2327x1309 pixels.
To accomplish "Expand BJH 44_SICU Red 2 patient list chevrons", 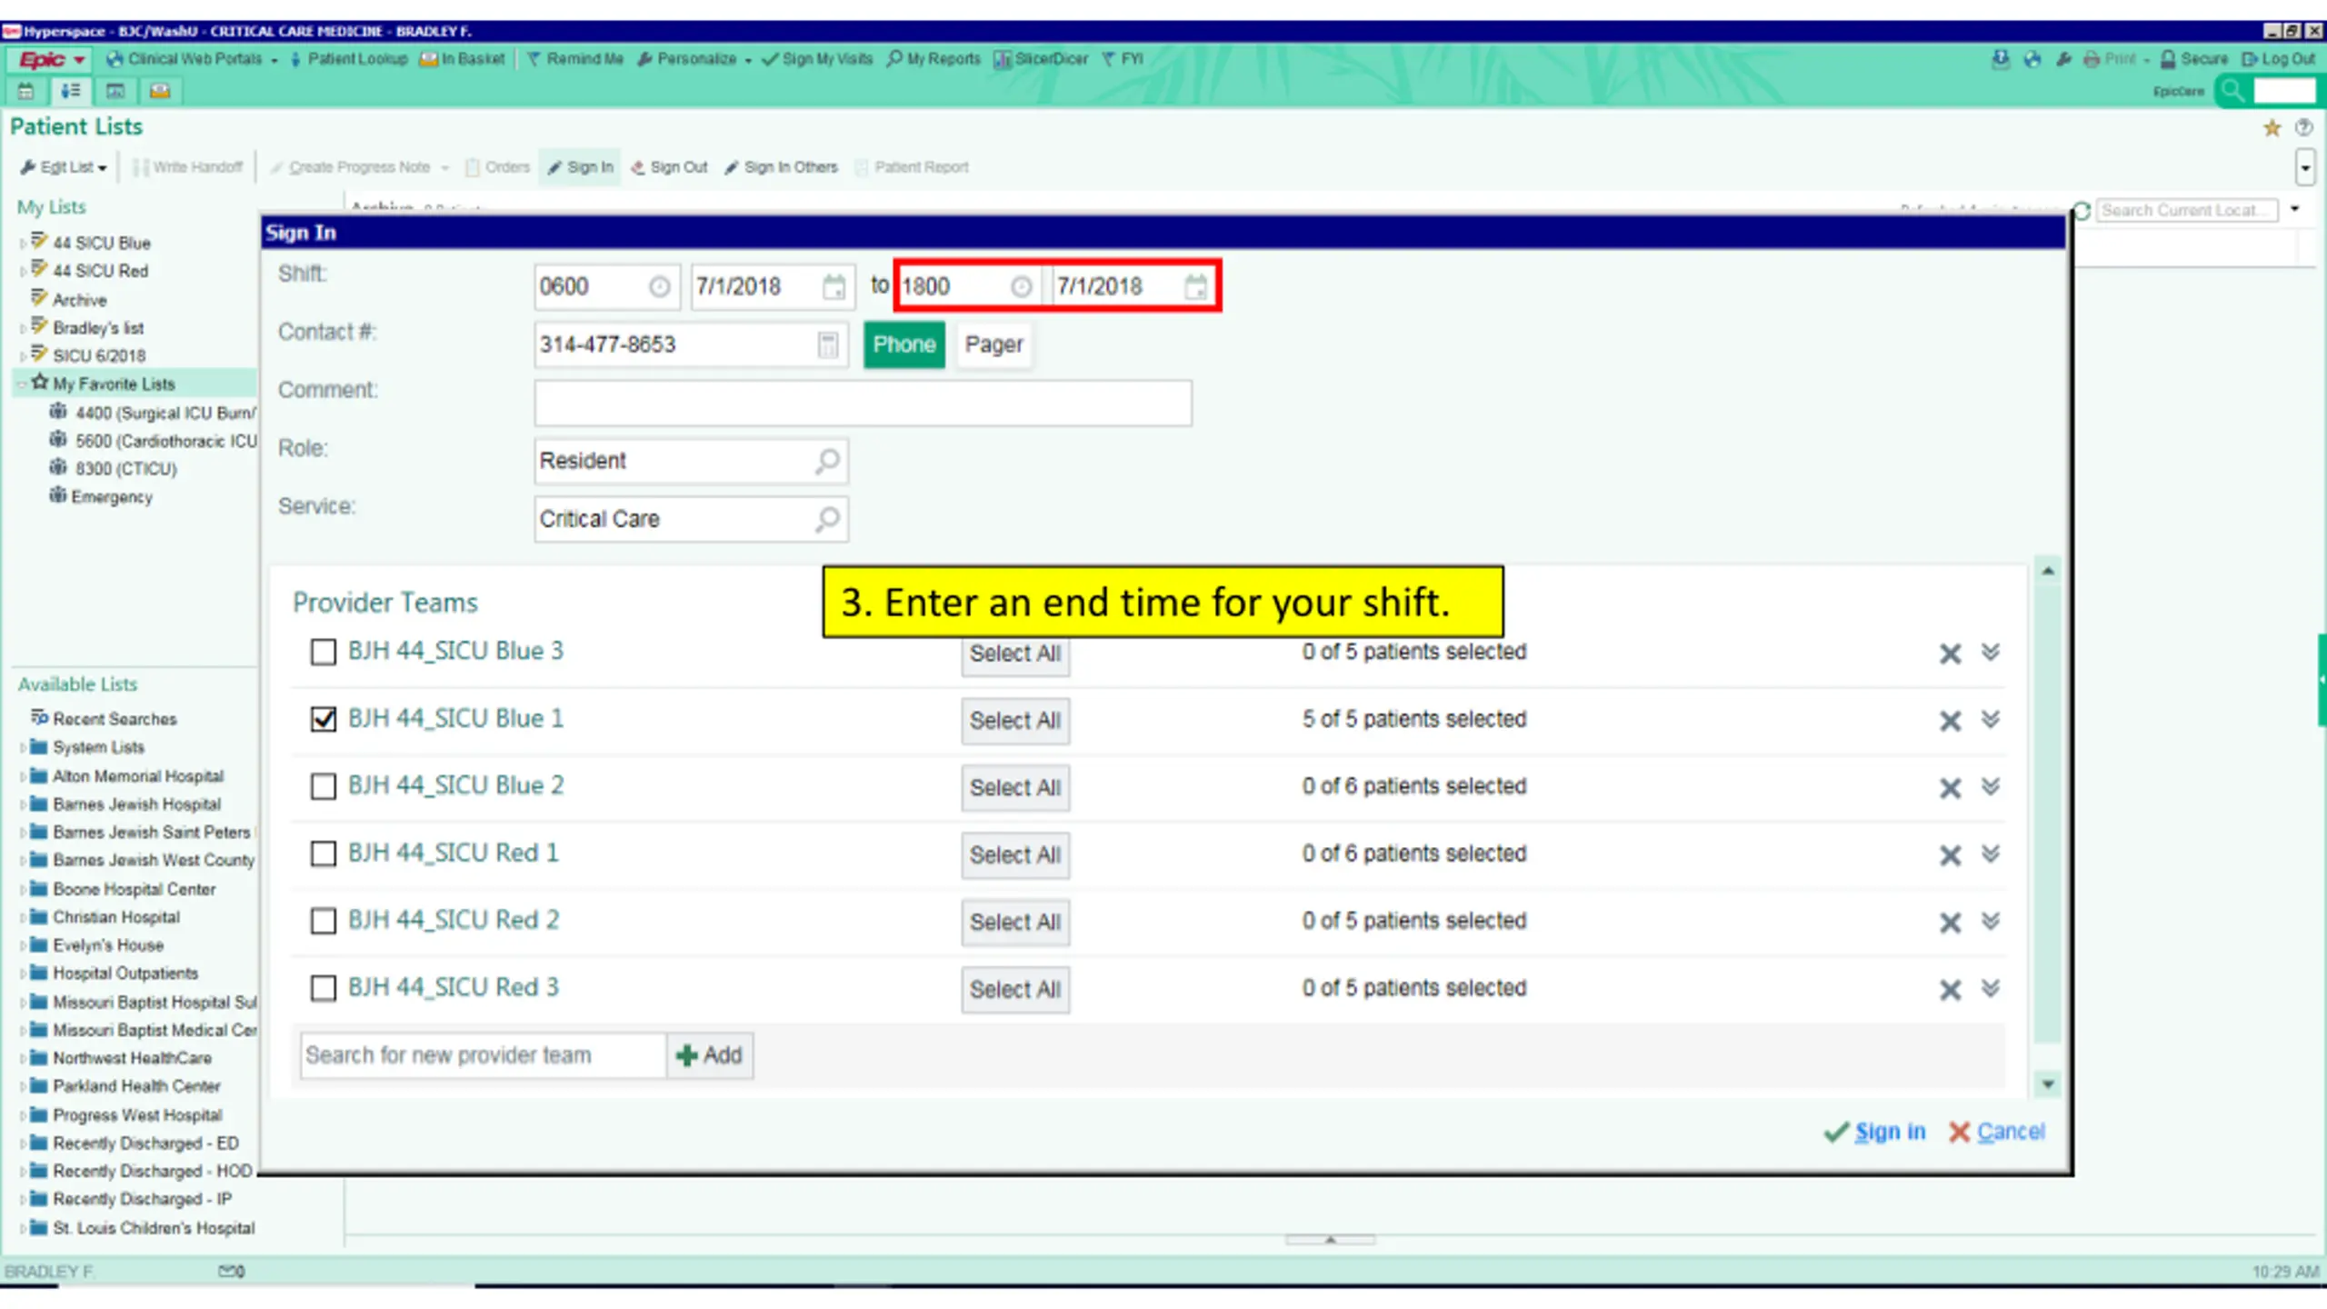I will (1991, 921).
